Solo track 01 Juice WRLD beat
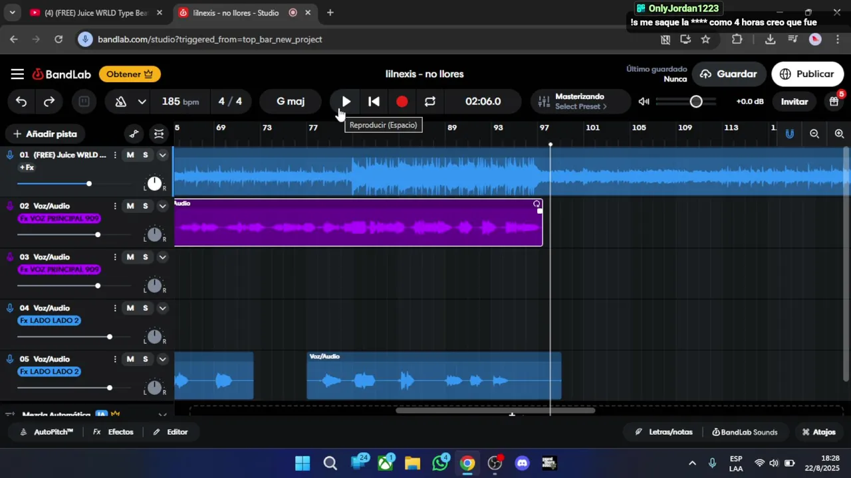The height and width of the screenshot is (478, 851). [x=145, y=155]
